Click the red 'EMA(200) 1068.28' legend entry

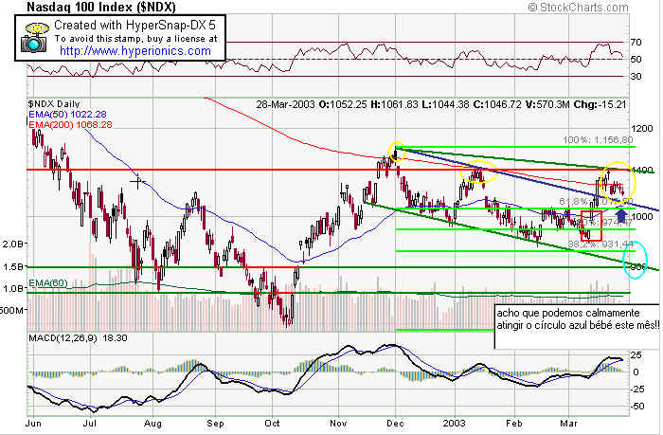click(70, 124)
